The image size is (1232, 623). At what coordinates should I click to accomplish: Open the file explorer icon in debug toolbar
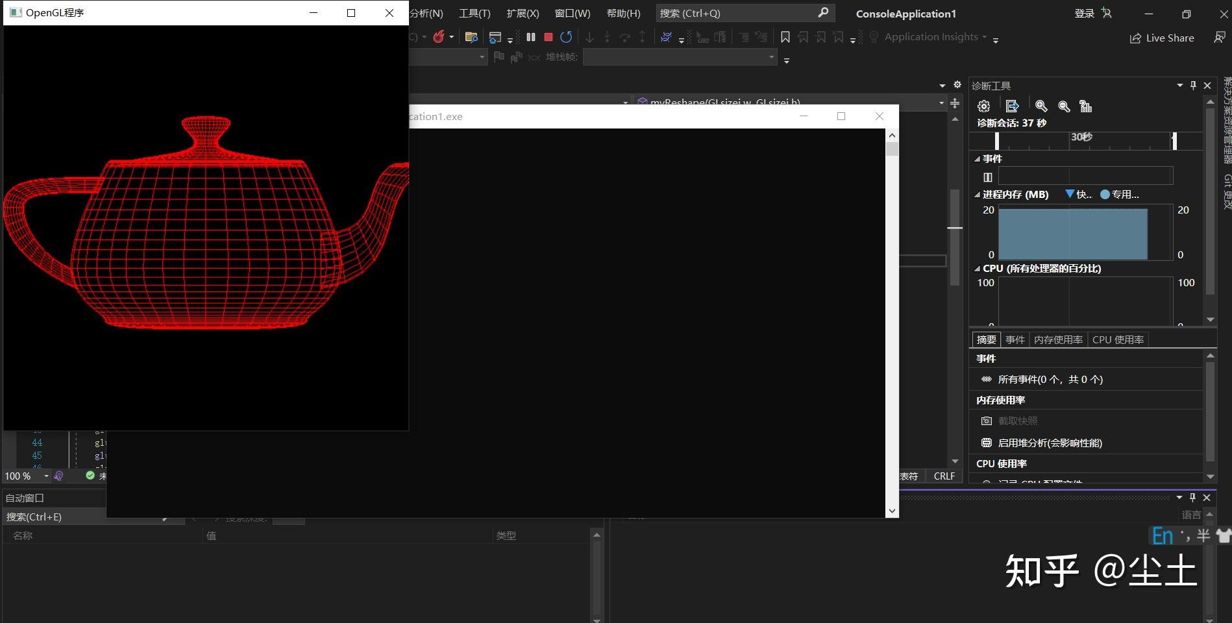tap(472, 37)
